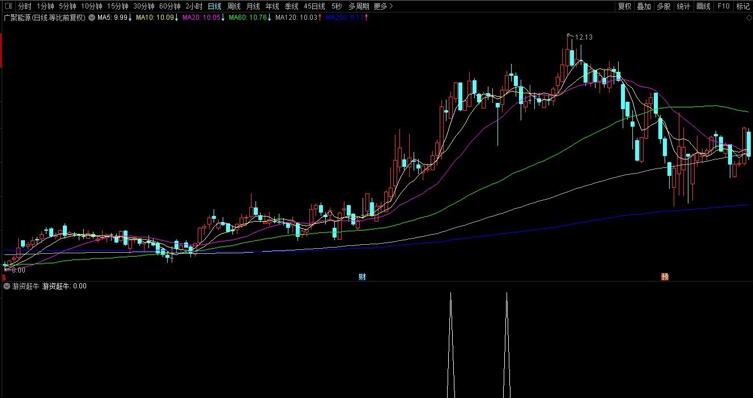753x398 pixels.
Task: Expand the 更多 periods menu
Action: pyautogui.click(x=383, y=7)
